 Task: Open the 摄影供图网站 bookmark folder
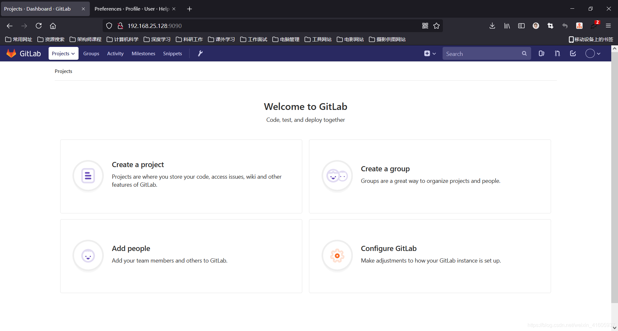387,39
